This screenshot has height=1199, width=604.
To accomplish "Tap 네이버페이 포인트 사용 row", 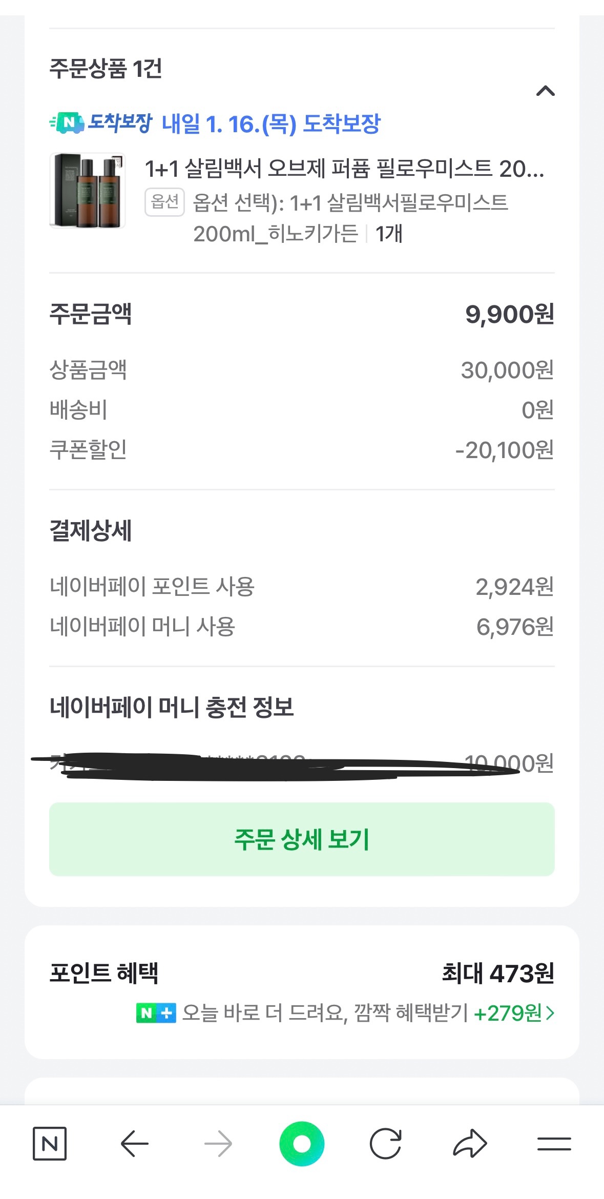I will pyautogui.click(x=302, y=587).
